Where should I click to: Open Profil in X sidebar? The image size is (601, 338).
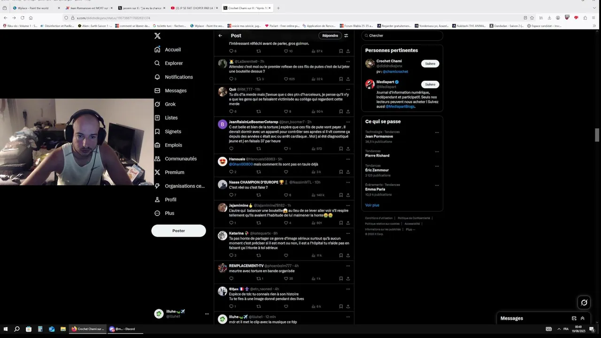pyautogui.click(x=165, y=200)
